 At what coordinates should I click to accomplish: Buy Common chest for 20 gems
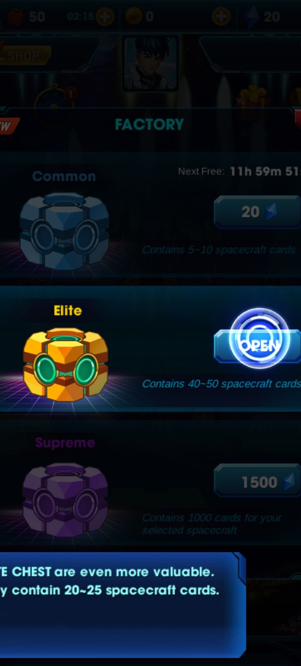[x=258, y=212]
